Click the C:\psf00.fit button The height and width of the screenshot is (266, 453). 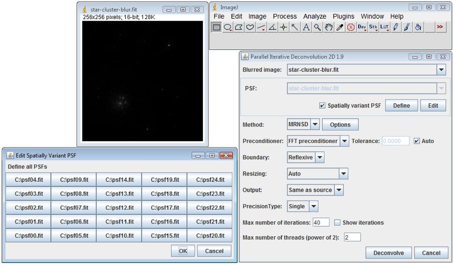click(x=28, y=236)
